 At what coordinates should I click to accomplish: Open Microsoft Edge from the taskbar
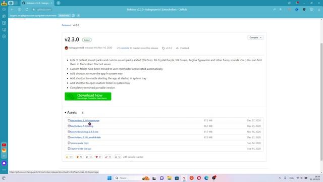tap(206, 178)
